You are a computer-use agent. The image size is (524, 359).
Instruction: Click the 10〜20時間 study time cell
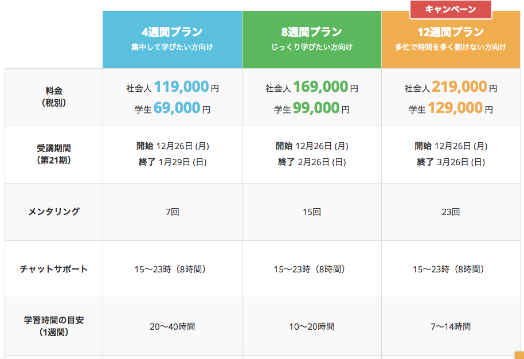pyautogui.click(x=311, y=326)
